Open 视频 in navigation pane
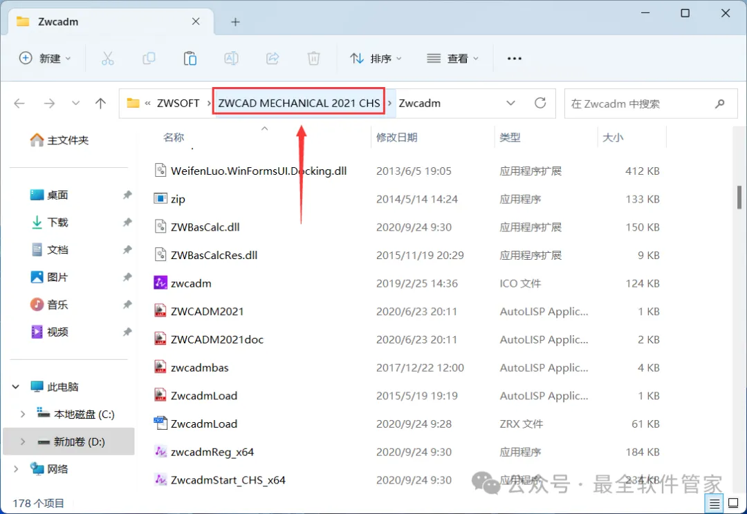747x514 pixels. point(57,332)
